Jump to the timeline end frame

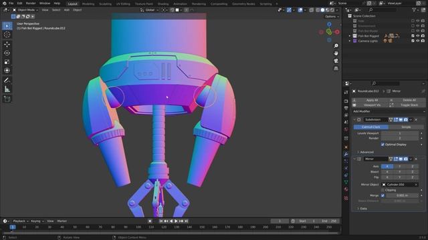point(186,221)
